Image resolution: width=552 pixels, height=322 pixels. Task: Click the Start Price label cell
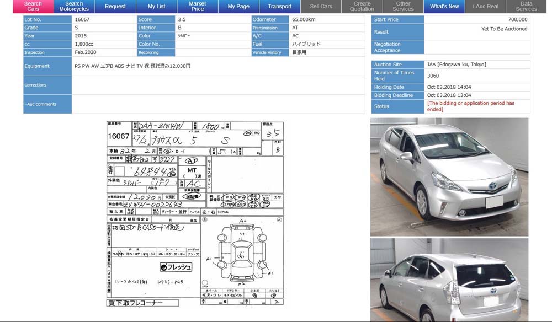tap(397, 19)
